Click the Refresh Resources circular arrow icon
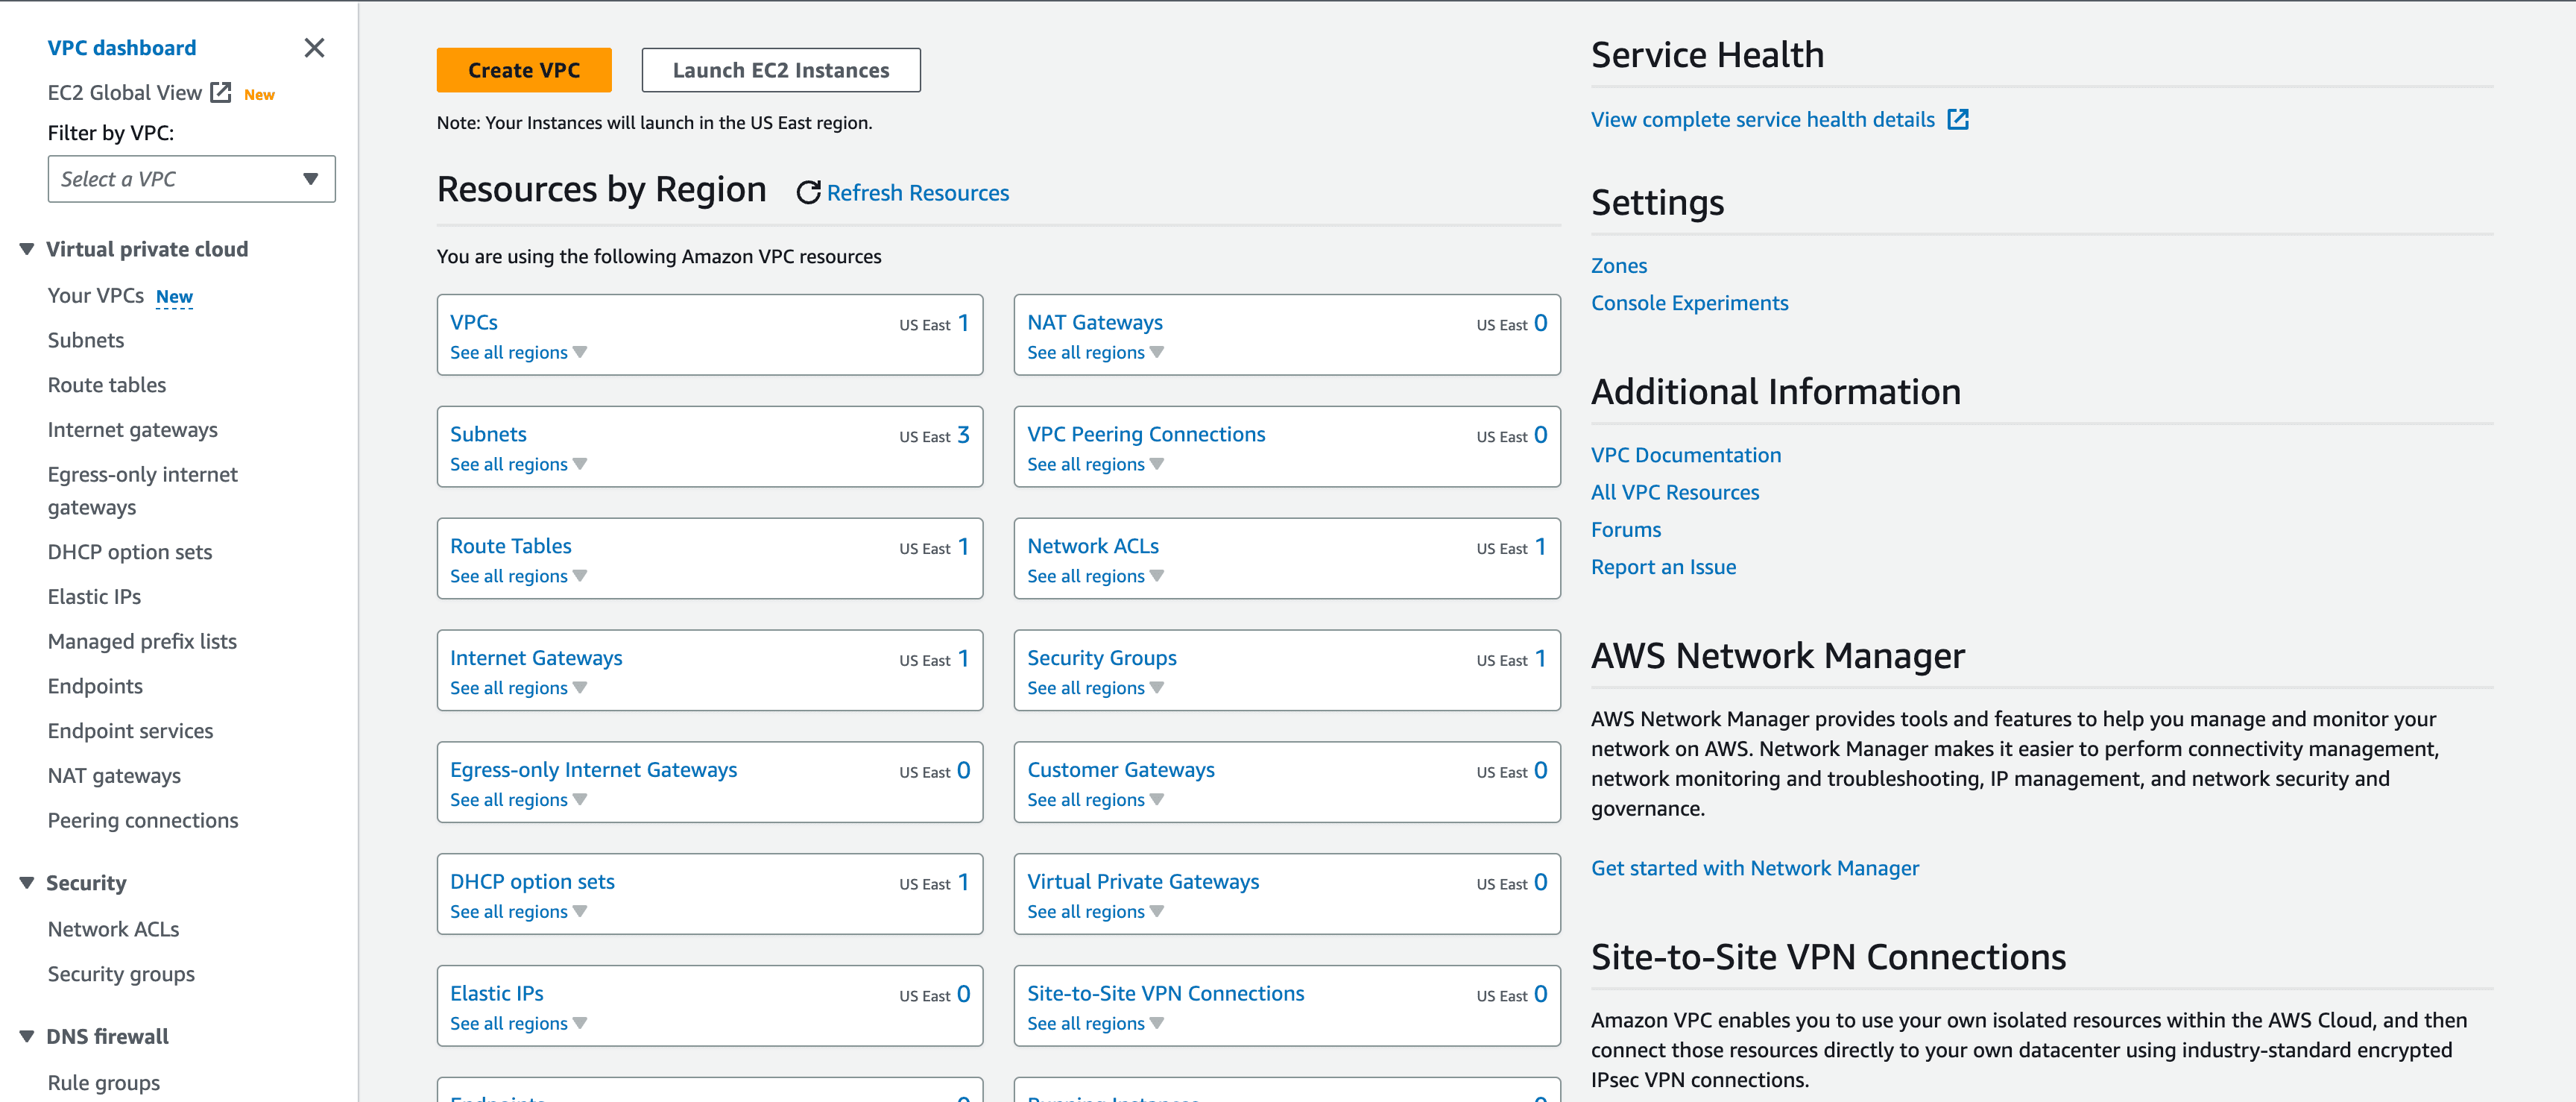 808,193
